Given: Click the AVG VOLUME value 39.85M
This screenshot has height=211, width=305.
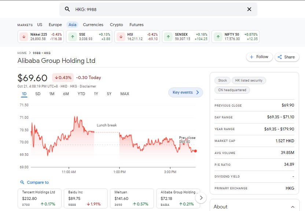Looking at the screenshot, I should pos(287,153).
